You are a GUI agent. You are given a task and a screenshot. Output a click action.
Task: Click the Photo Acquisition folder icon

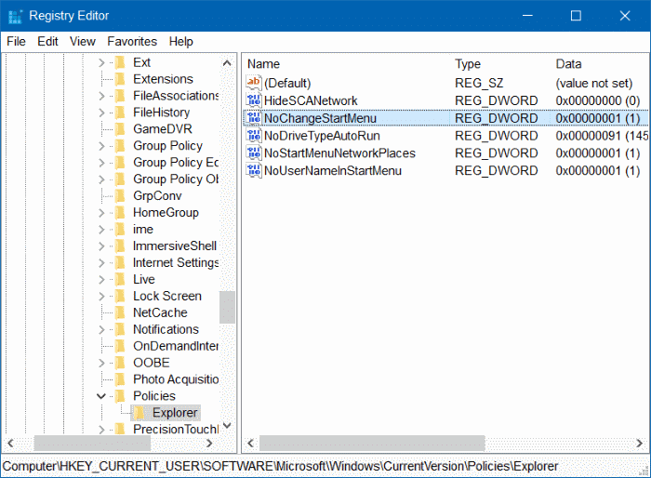120,379
